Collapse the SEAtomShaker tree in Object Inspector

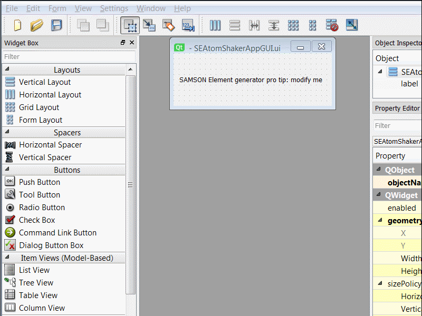click(380, 71)
